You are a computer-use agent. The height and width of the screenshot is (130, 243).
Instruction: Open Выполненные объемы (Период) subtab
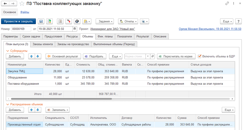coord(114,44)
